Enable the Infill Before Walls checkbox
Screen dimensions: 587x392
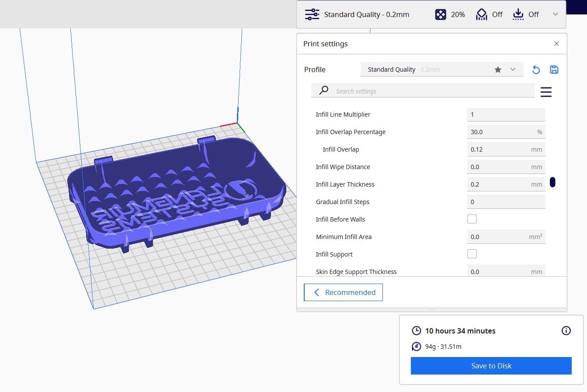[x=472, y=219]
